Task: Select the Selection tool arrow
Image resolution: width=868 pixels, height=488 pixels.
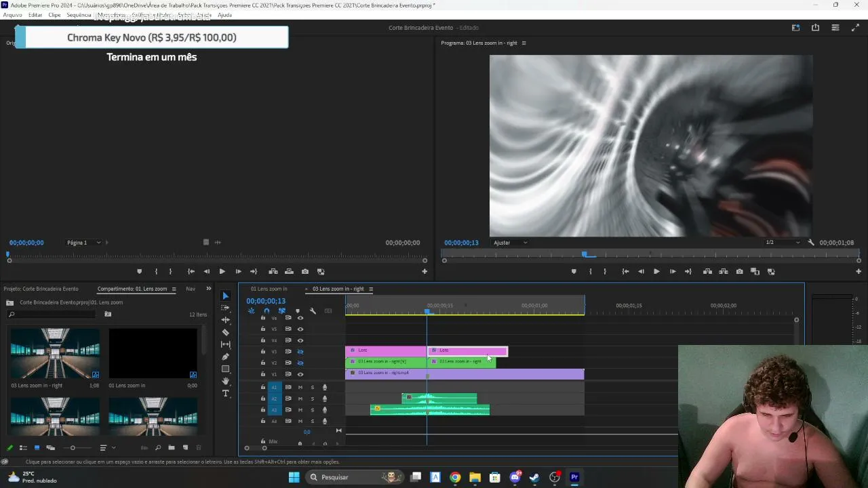Action: (x=226, y=296)
